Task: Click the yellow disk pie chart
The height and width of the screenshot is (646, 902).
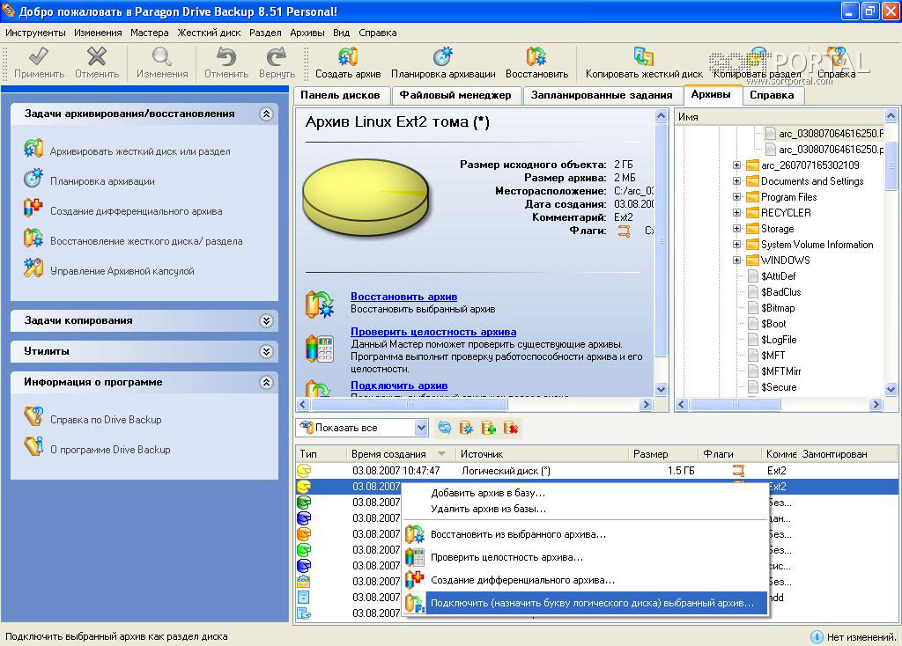Action: 366,200
